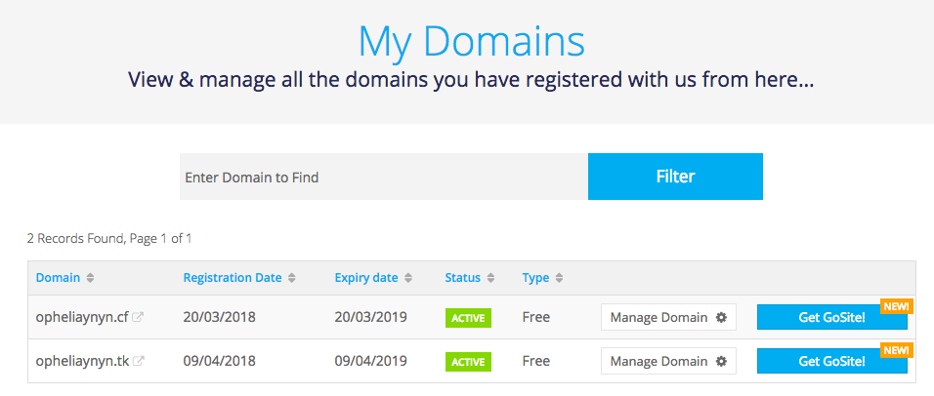934x396 pixels.
Task: Click Free type in opheliaynyn.tk row
Action: coord(536,361)
